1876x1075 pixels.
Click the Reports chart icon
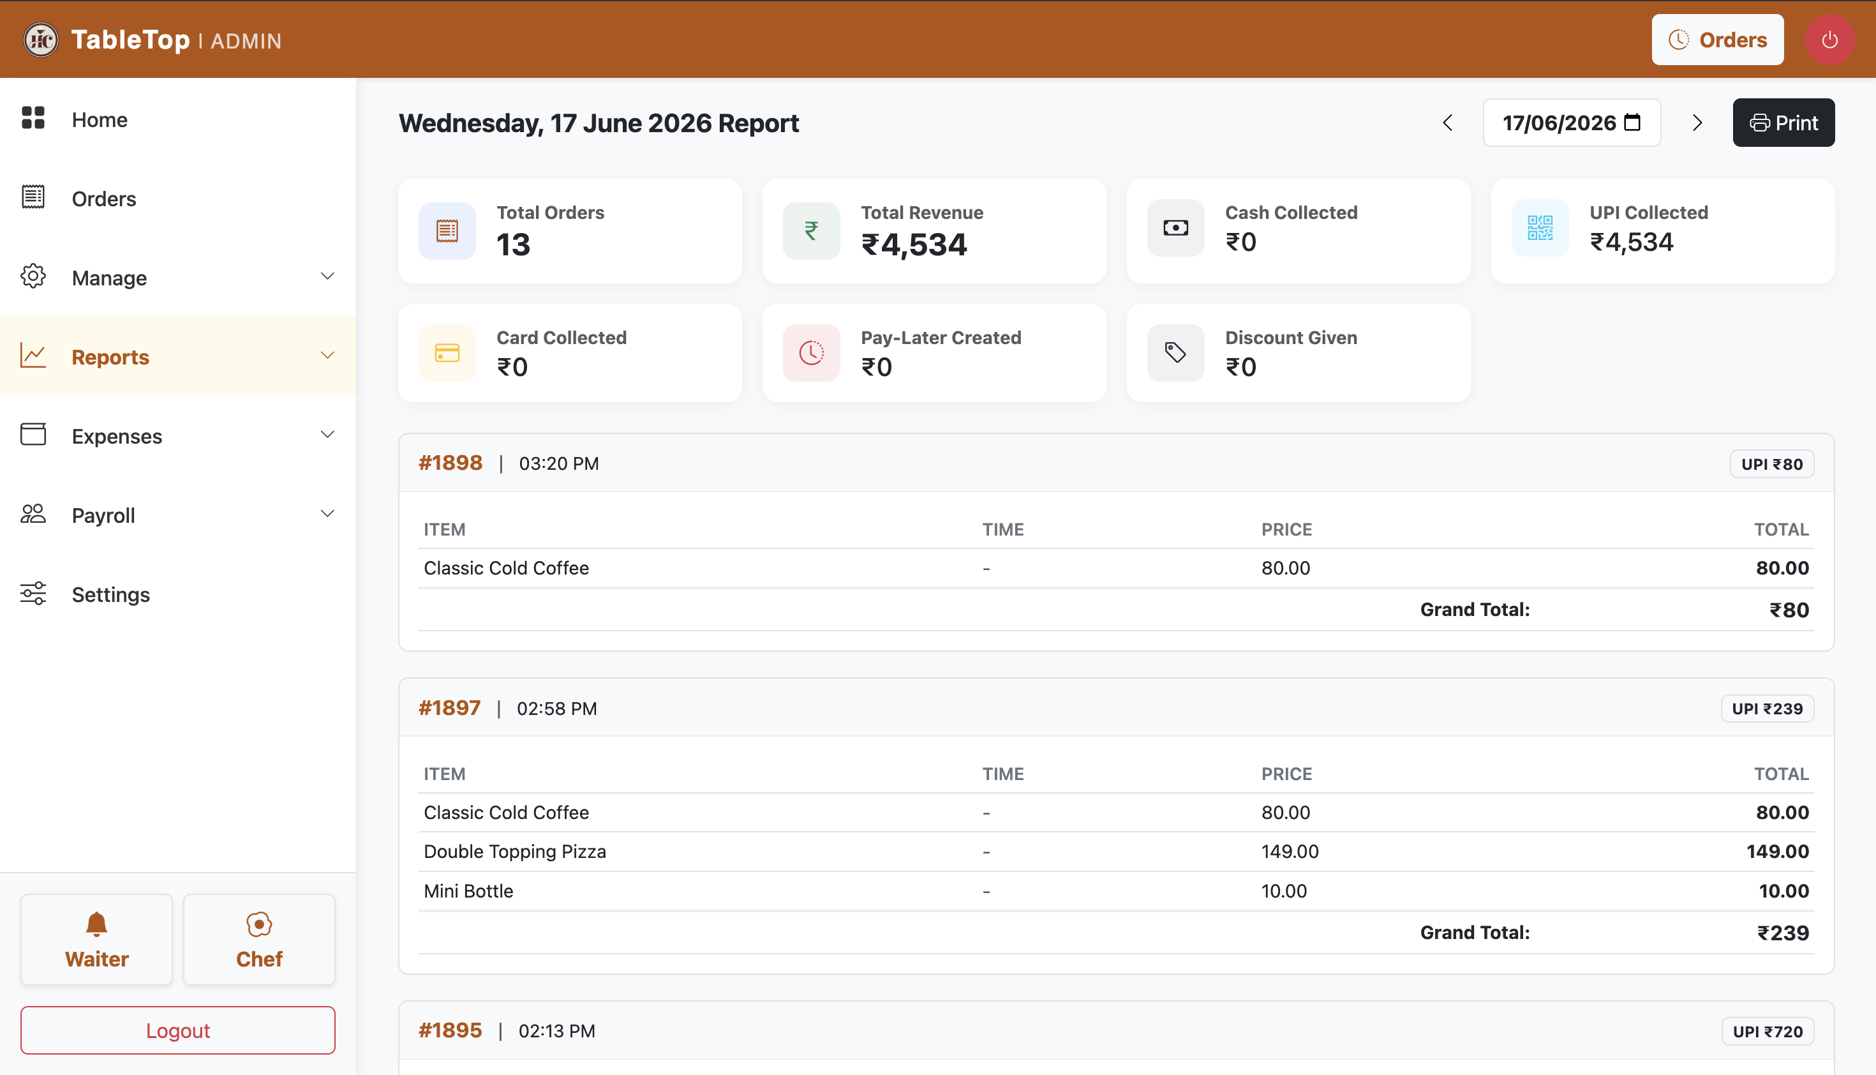coord(33,355)
